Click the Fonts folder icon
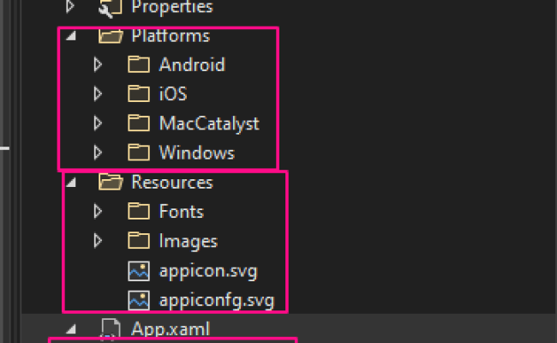The height and width of the screenshot is (343, 557). 139,211
